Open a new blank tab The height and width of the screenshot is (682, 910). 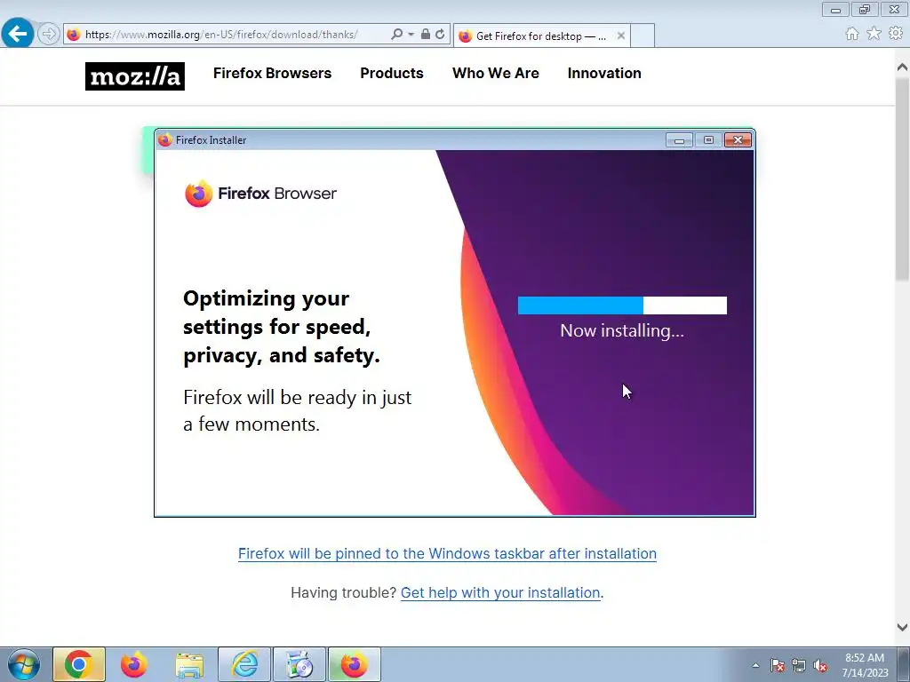643,36
